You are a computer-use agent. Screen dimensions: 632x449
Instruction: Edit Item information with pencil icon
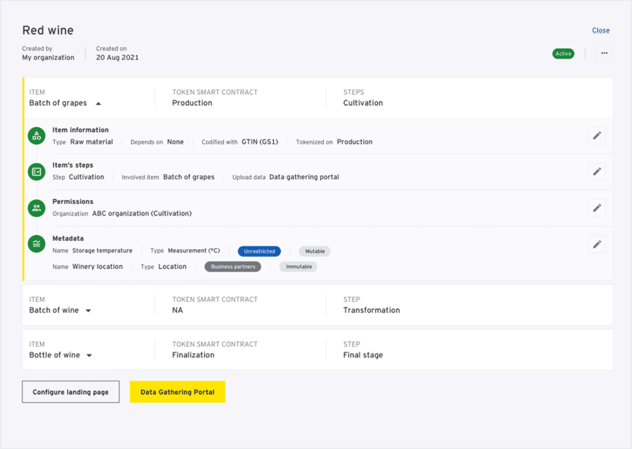[597, 135]
